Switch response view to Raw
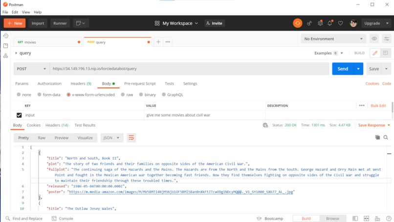 (x=42, y=138)
